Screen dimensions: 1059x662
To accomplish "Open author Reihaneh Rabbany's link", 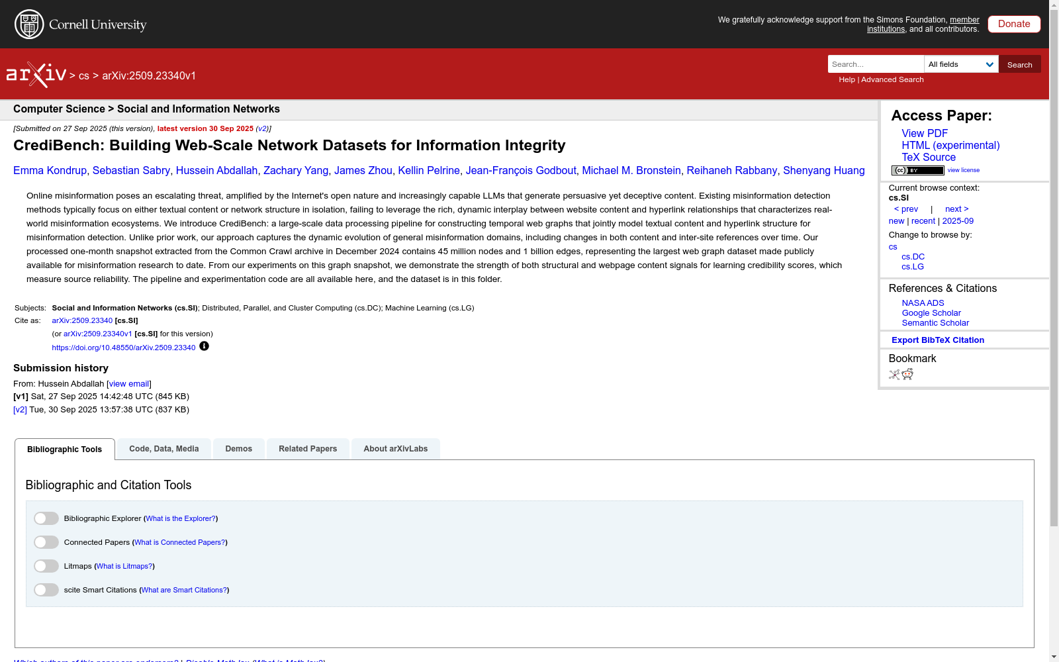I will tap(732, 171).
